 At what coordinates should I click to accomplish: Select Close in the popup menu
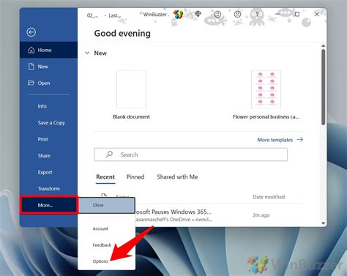tap(107, 205)
